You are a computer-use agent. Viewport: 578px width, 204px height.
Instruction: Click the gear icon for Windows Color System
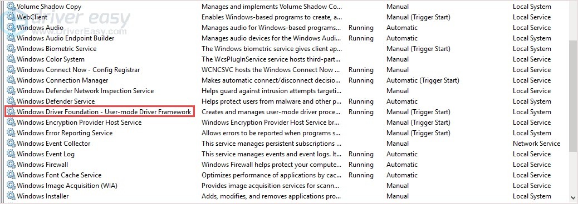[x=12, y=59]
